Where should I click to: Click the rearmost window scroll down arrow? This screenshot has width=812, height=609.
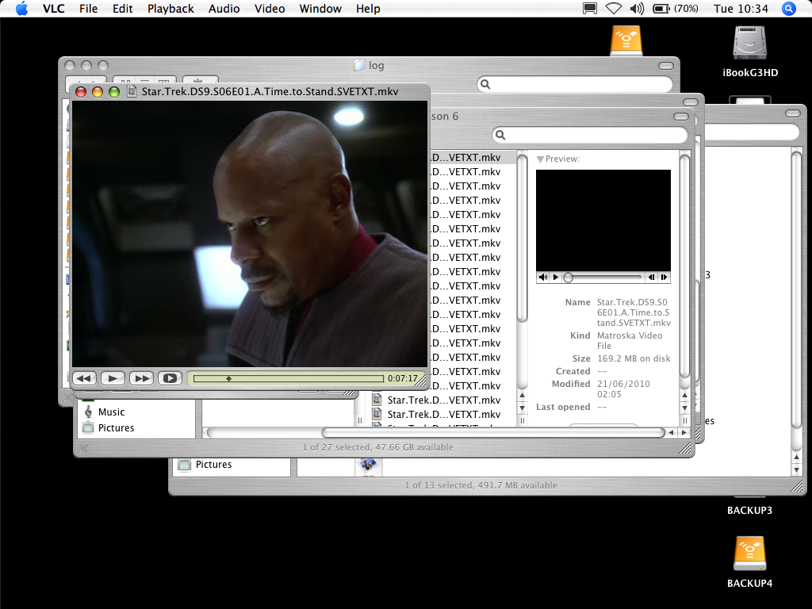[x=796, y=470]
